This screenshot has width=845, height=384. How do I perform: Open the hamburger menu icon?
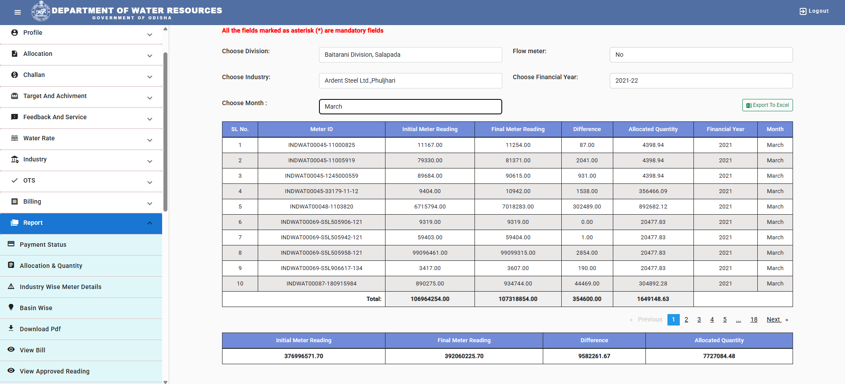coord(18,12)
